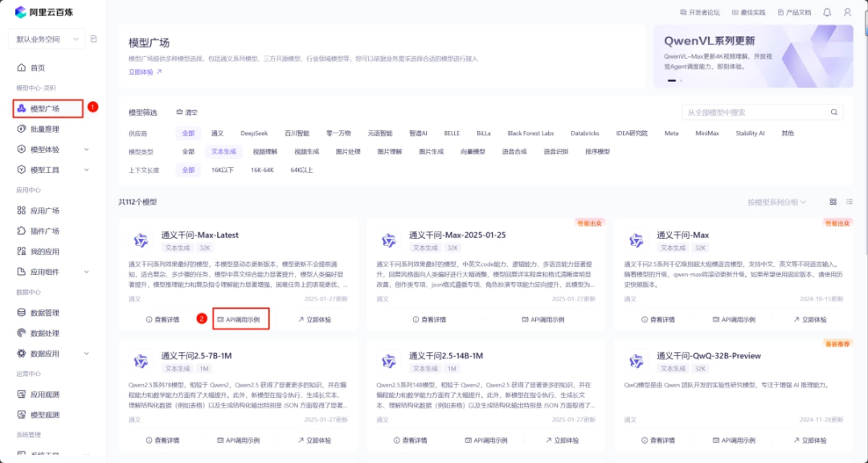Click the 插件广场 sidebar icon
Viewport: 868px width, 463px height.
22,231
